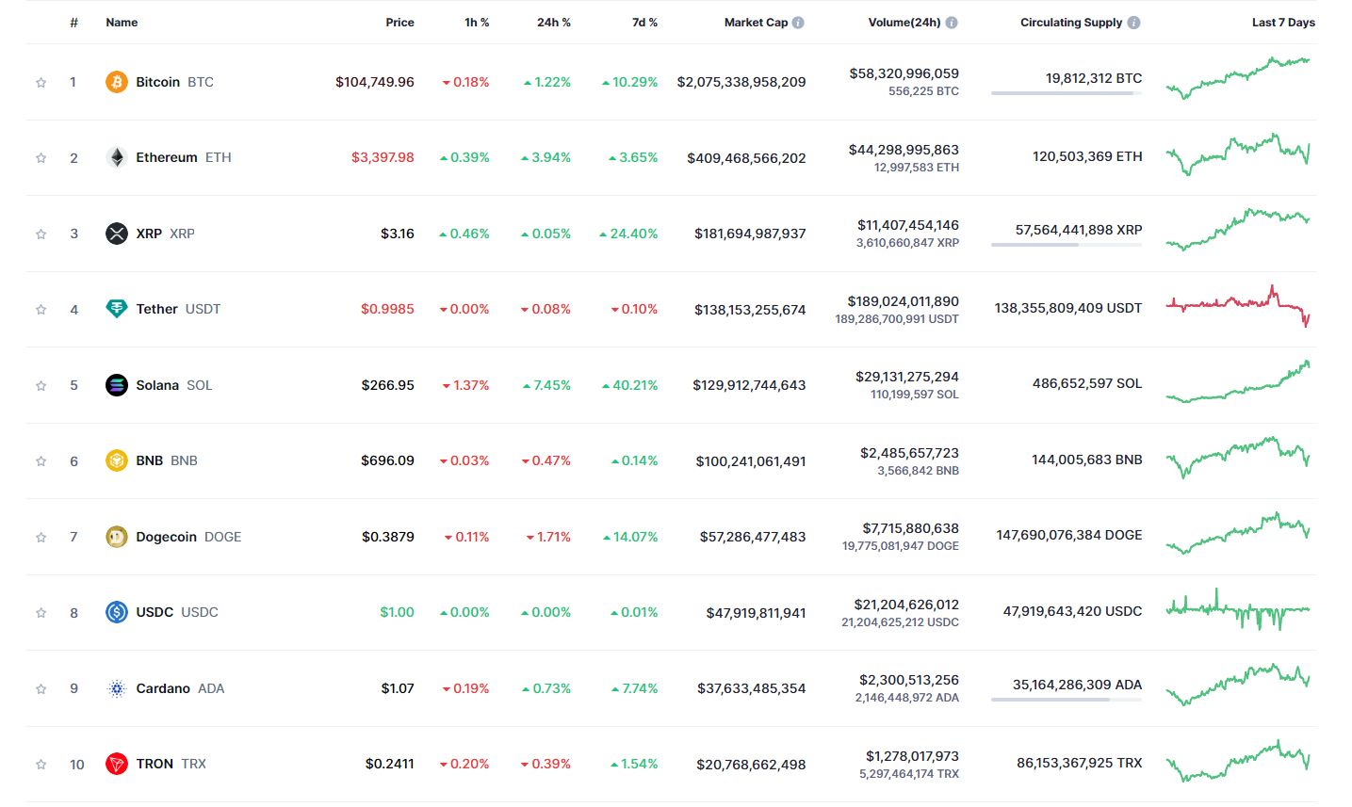This screenshot has width=1352, height=807.
Task: Click the Solana logo icon
Action: pyautogui.click(x=117, y=385)
